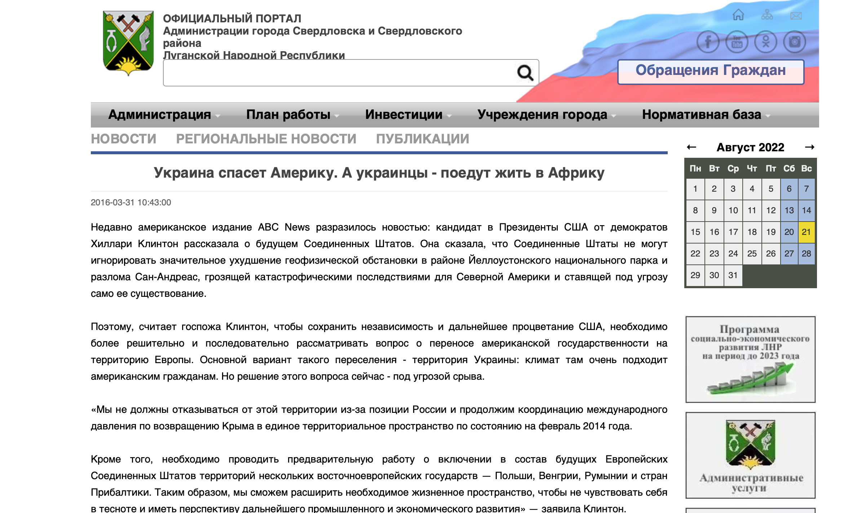Viewport: 866px width, 513px height.
Task: Open the Facebook social icon
Action: (x=708, y=42)
